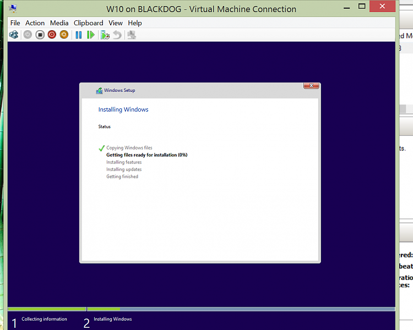The width and height of the screenshot is (413, 330).
Task: Click the Virtual Machine Connection window icon
Action: coord(13,8)
